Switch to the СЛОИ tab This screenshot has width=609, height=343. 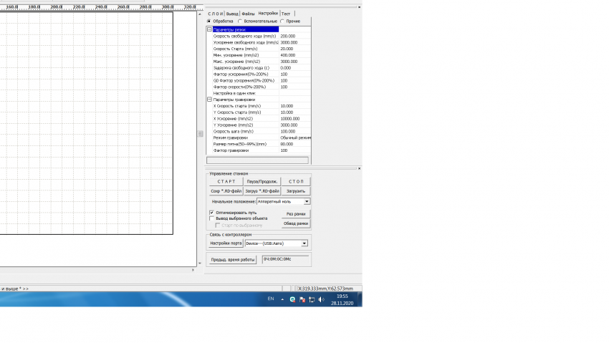click(215, 14)
